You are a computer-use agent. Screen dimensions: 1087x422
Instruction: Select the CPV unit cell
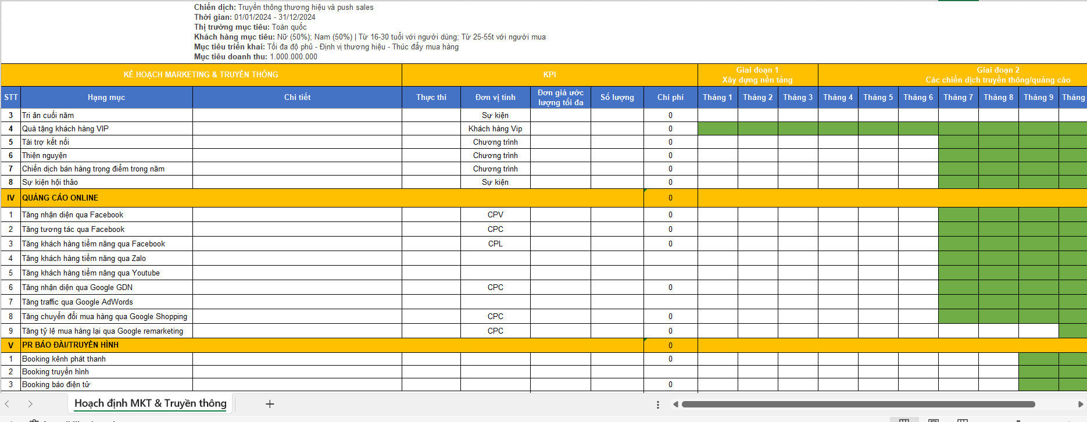pos(495,215)
